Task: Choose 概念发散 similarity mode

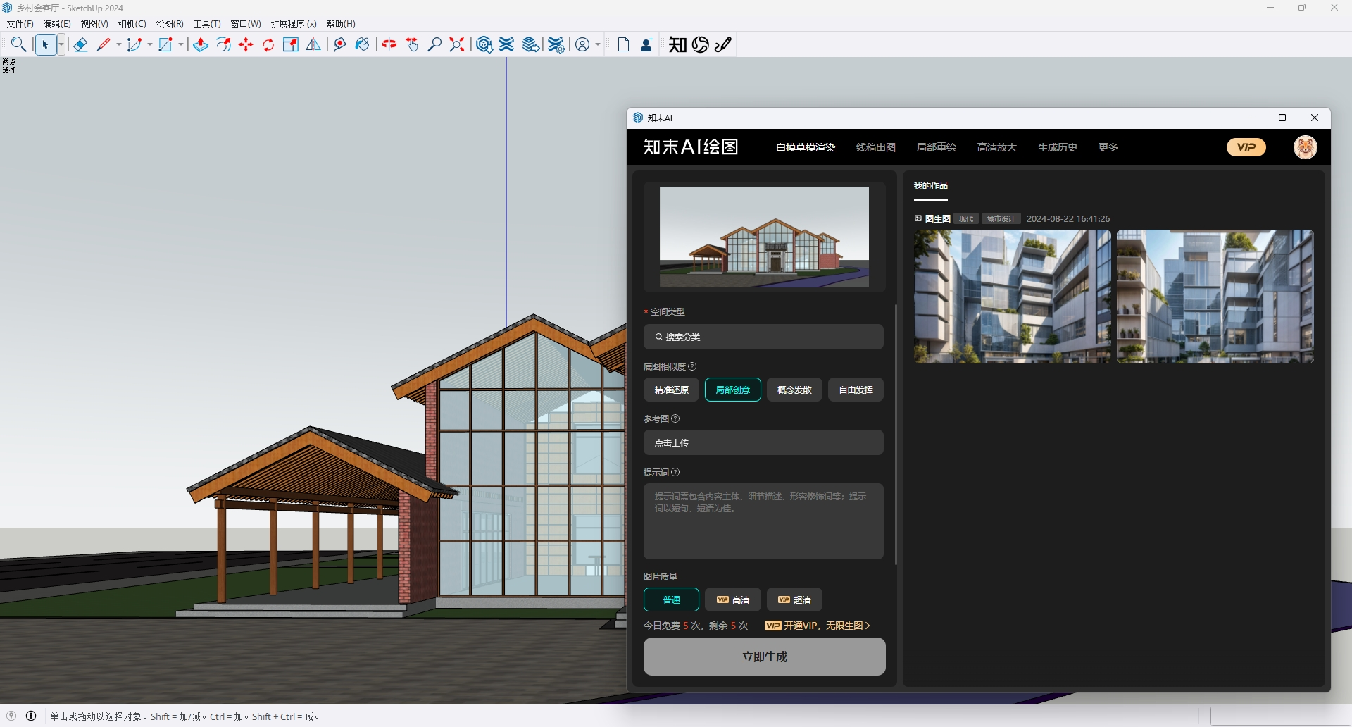Action: [794, 390]
